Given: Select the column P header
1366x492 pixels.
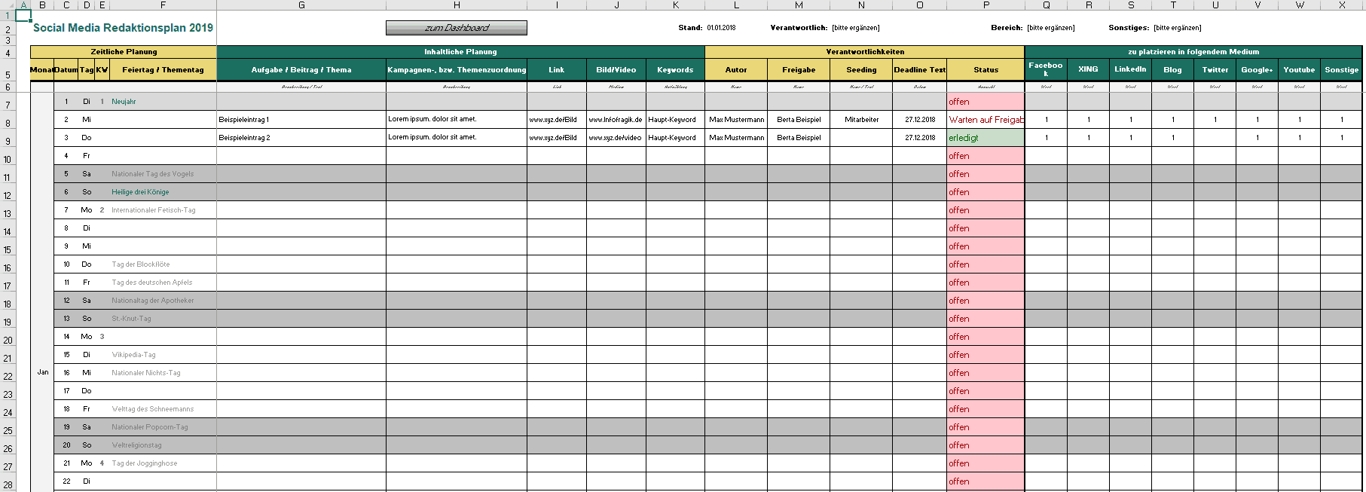Looking at the screenshot, I should point(986,5).
